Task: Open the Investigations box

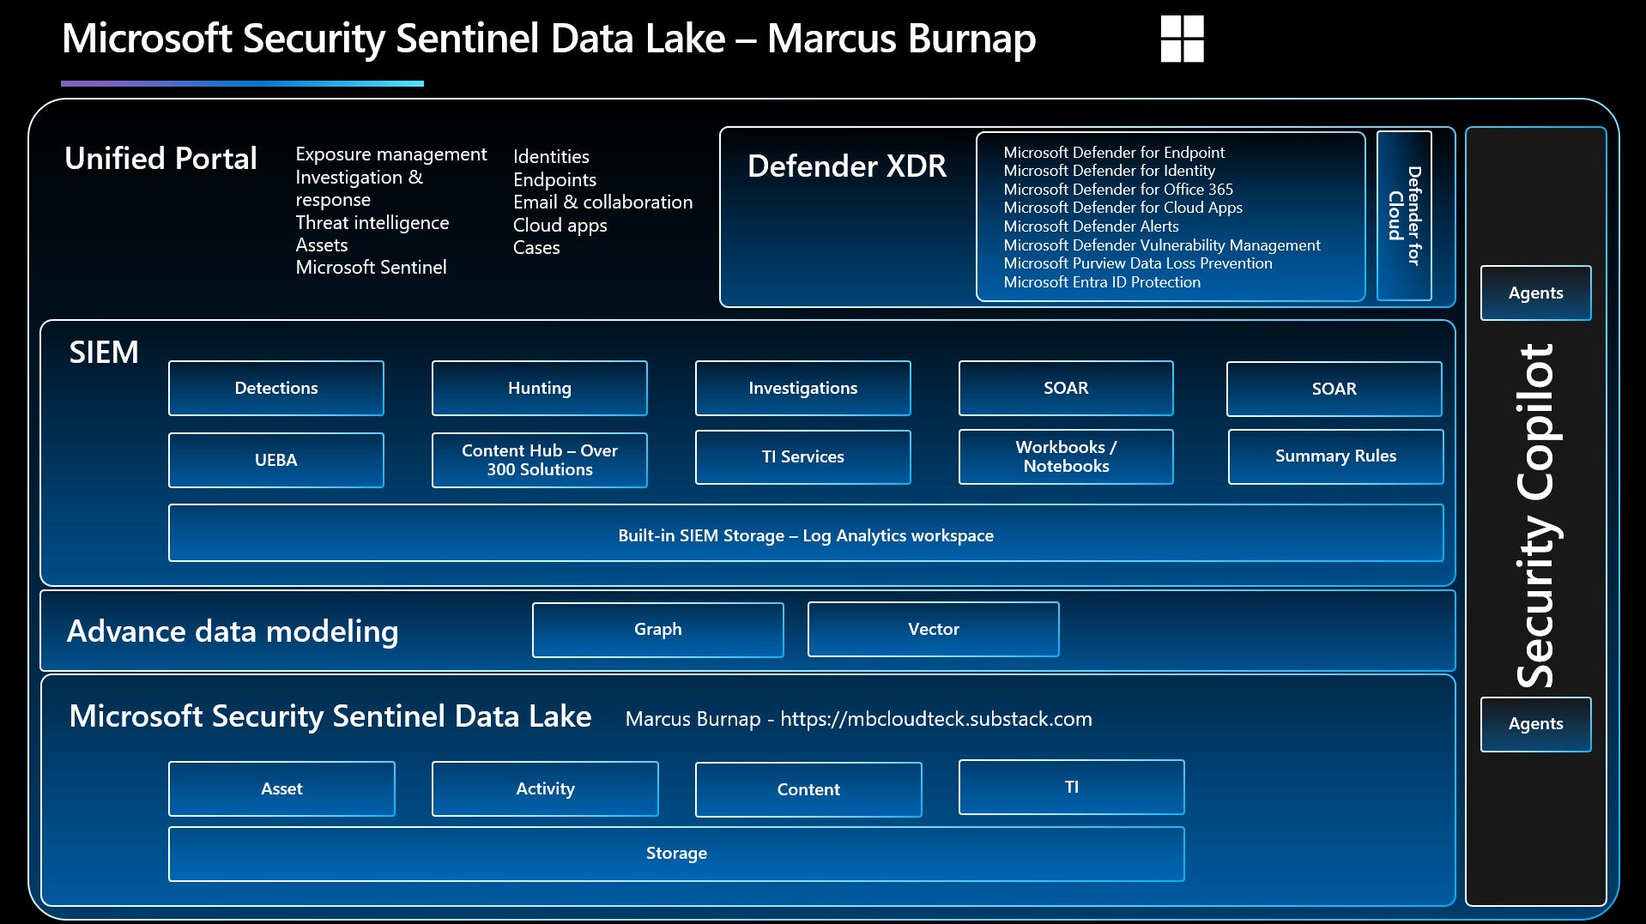Action: tap(803, 388)
